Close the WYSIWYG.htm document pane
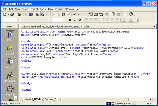Image resolution: width=158 pixels, height=106 pixels. click(x=154, y=26)
